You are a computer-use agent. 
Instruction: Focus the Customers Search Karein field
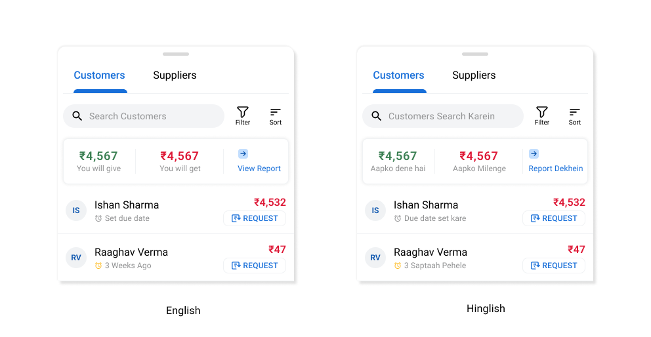coord(442,116)
